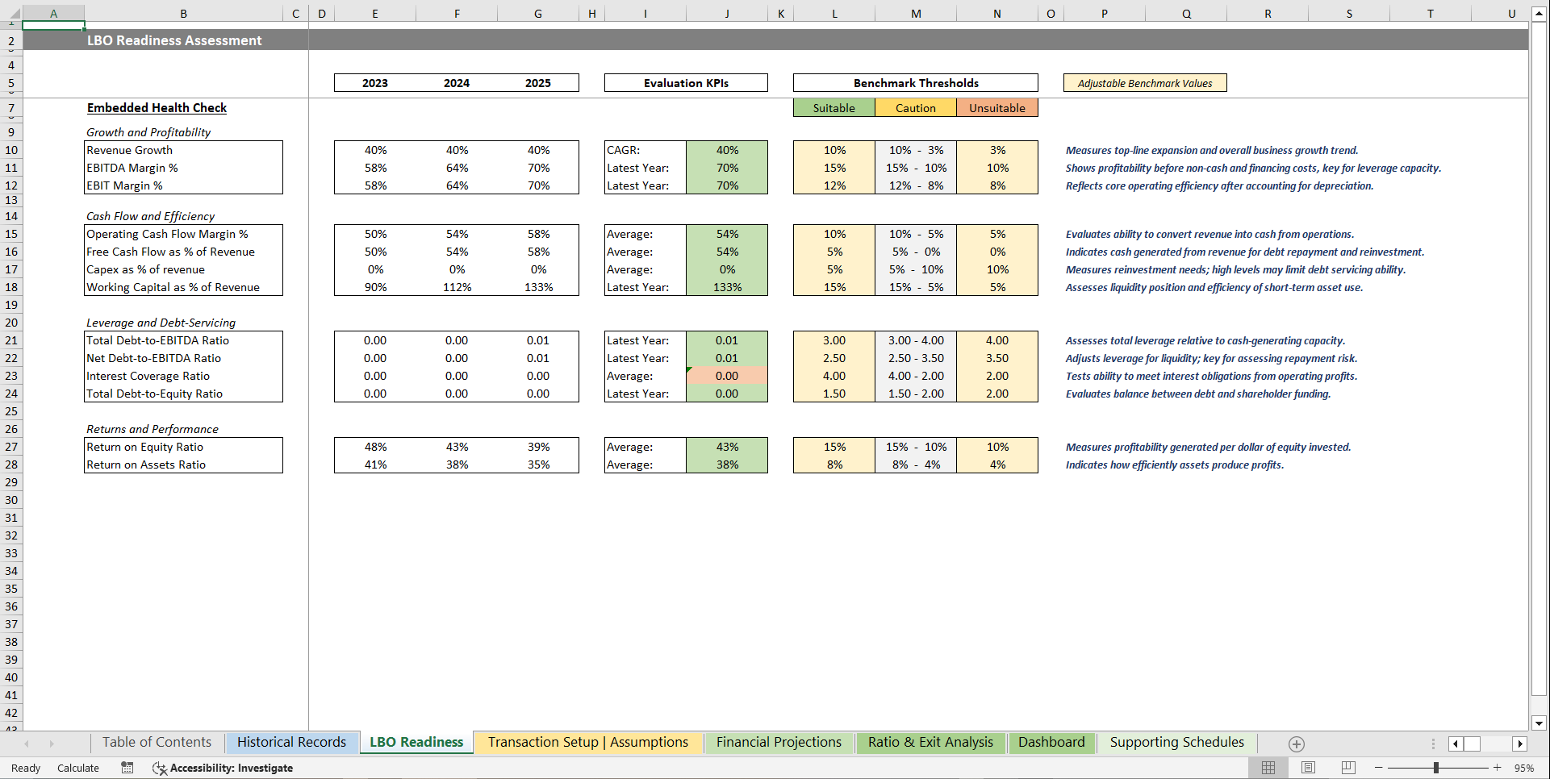Viewport: 1550px width, 779px height.
Task: Add a new worksheet with plus icon
Action: 1297,744
